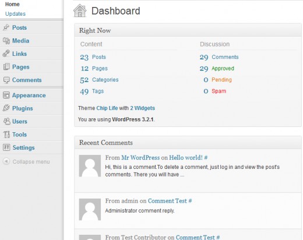Go to Home in sidebar

tap(12, 4)
